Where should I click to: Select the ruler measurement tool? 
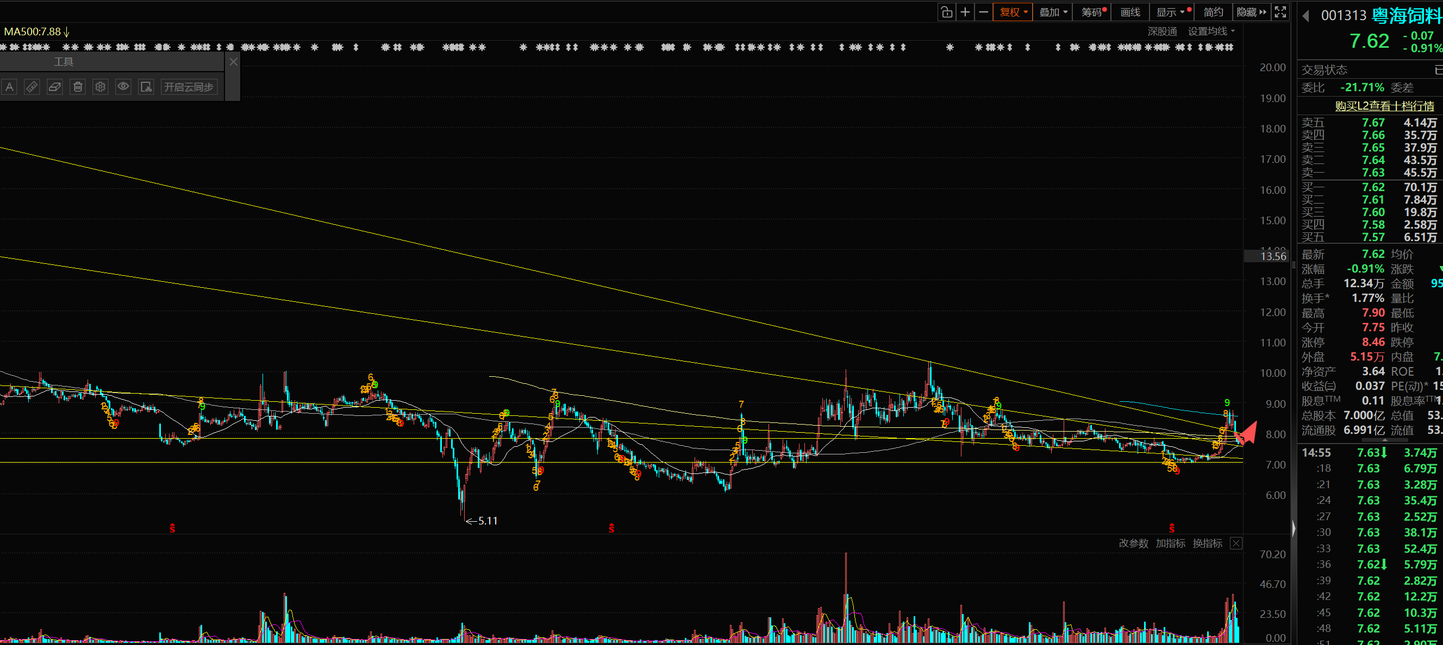click(x=32, y=87)
